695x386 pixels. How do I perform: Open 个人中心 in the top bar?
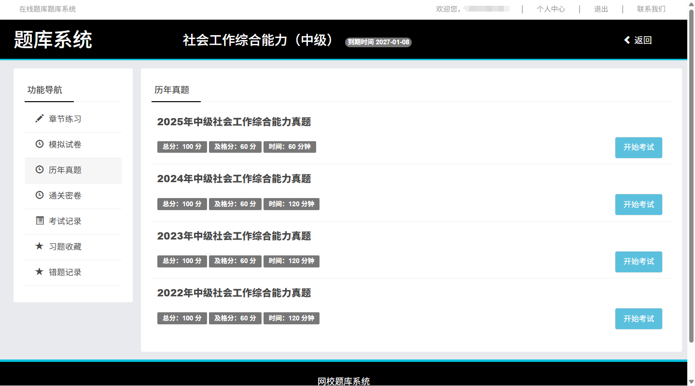[x=551, y=9]
